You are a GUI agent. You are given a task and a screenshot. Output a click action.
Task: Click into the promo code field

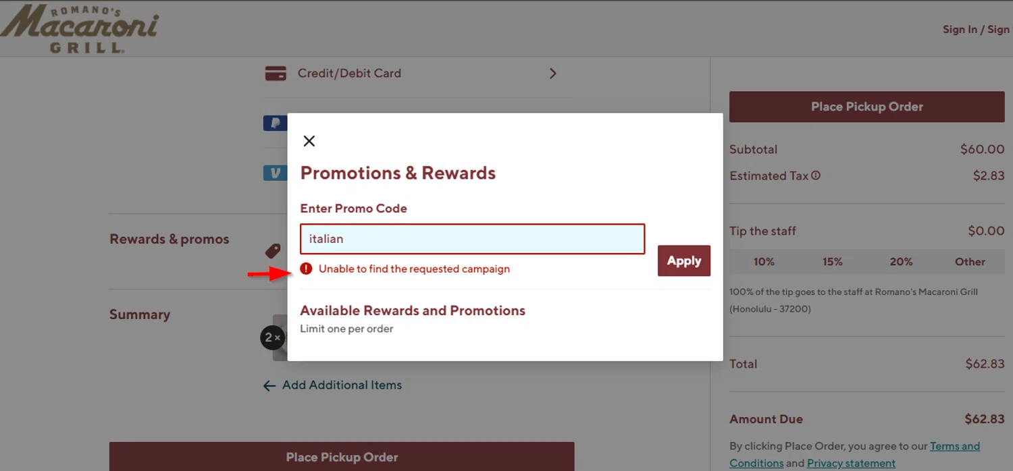pyautogui.click(x=472, y=239)
